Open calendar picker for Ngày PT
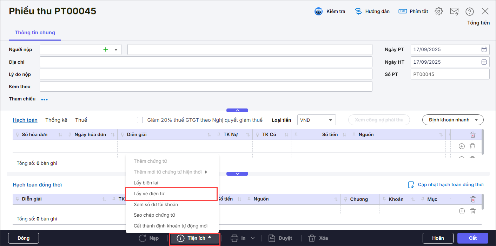 click(484, 49)
